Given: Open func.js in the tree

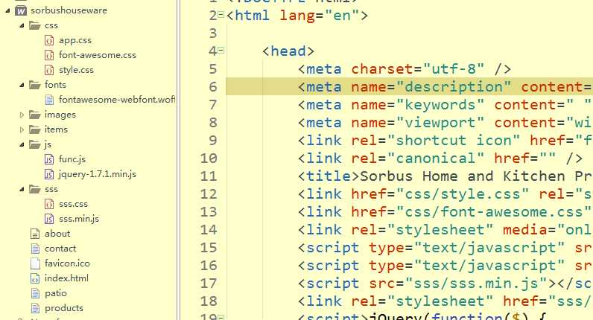Looking at the screenshot, I should click(72, 159).
